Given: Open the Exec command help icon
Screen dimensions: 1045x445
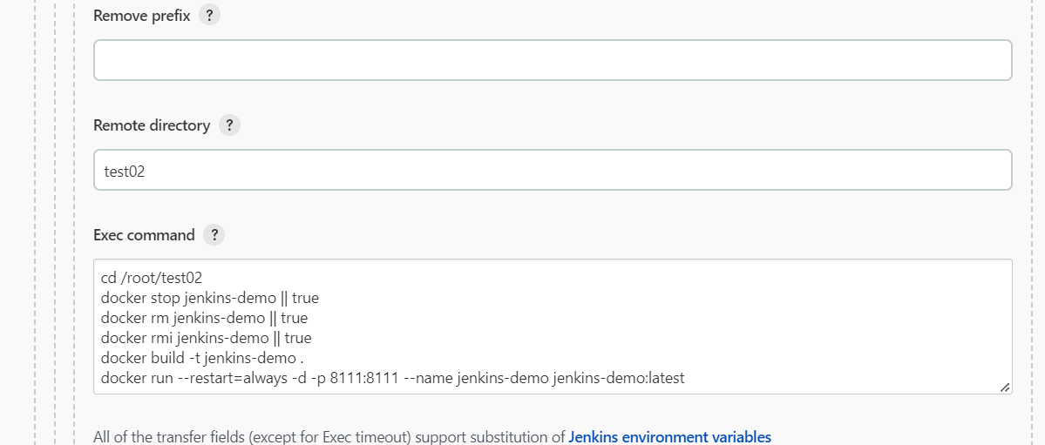Looking at the screenshot, I should pyautogui.click(x=214, y=235).
